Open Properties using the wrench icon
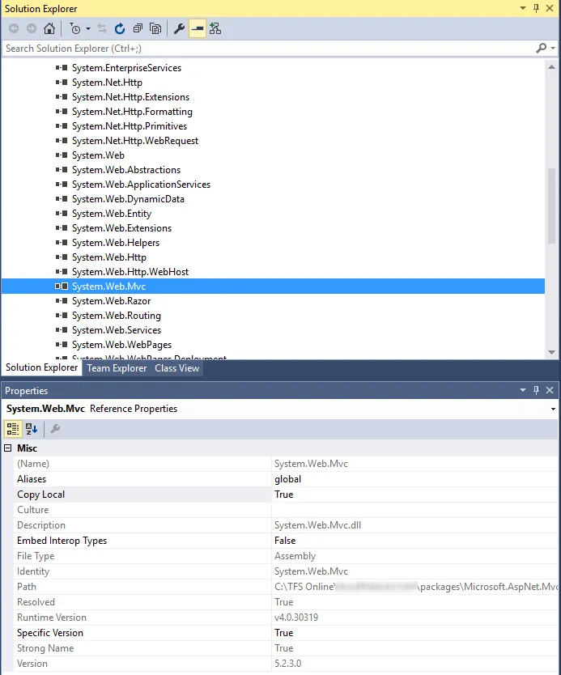Screen dimensions: 561x675 pyautogui.click(x=179, y=28)
